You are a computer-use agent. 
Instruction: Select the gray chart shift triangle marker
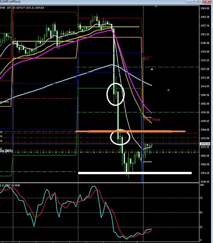pyautogui.click(x=156, y=7)
